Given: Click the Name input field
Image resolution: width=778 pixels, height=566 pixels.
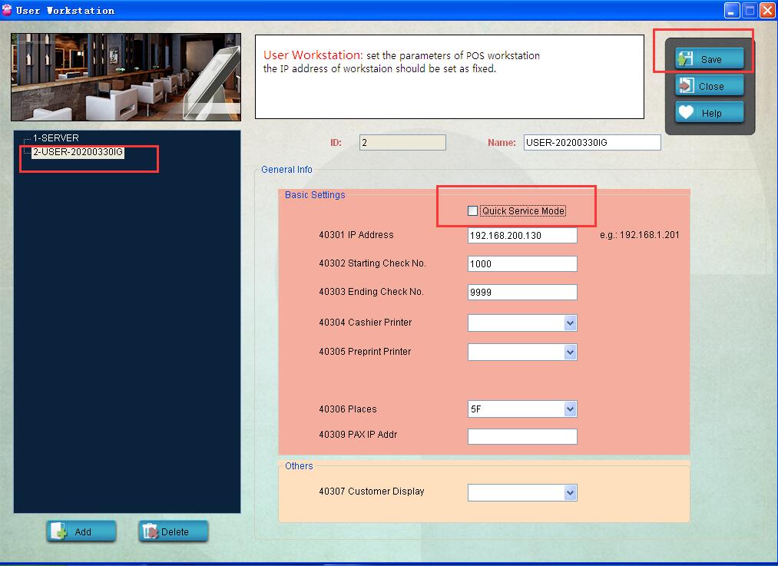Looking at the screenshot, I should (x=592, y=142).
